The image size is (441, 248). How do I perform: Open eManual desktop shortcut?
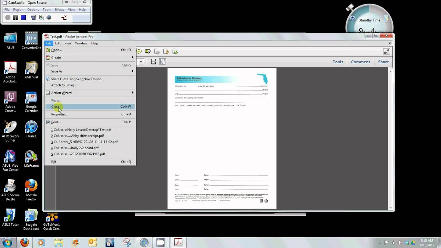(x=31, y=71)
